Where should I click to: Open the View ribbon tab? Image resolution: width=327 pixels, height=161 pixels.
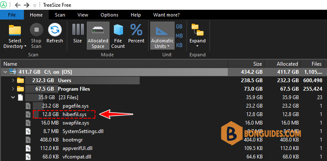tap(83, 15)
